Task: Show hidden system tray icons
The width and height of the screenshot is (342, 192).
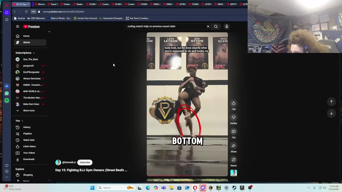Action: pos(309,188)
